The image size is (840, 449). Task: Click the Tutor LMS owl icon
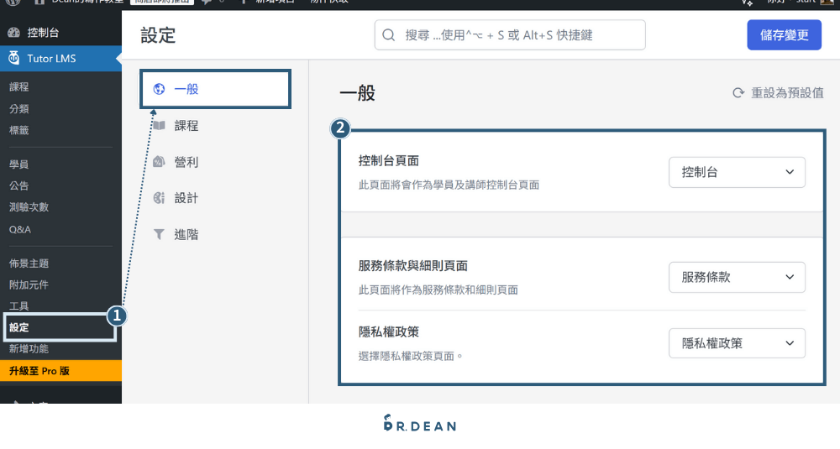(x=14, y=59)
